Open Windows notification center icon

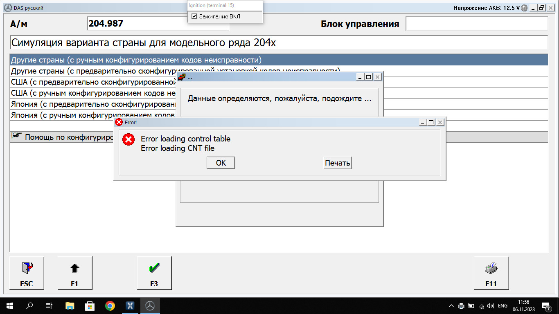[x=546, y=306]
